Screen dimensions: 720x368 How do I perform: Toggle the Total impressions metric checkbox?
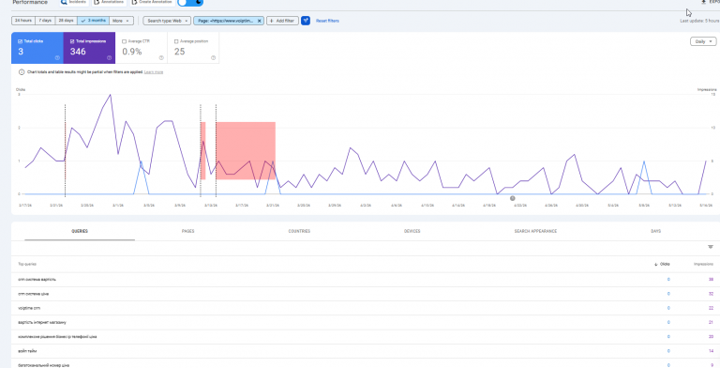coord(72,41)
